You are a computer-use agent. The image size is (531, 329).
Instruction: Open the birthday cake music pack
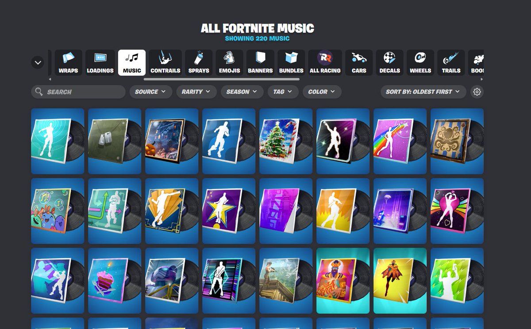pos(115,281)
